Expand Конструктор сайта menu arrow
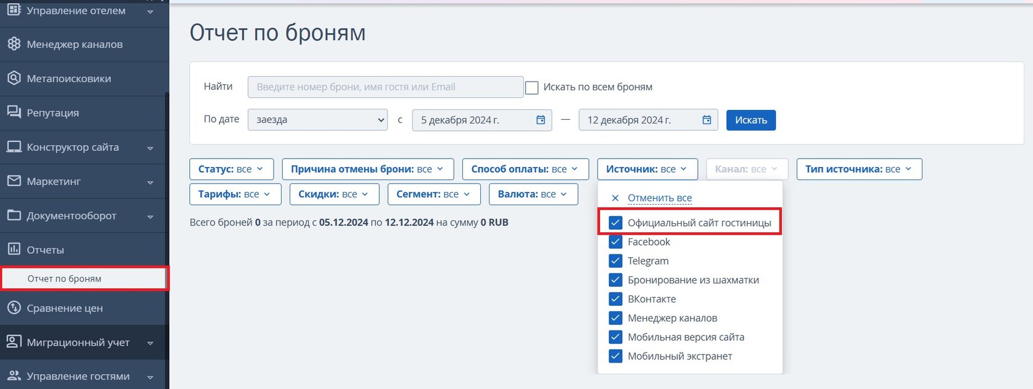Image resolution: width=1033 pixels, height=389 pixels. (150, 148)
